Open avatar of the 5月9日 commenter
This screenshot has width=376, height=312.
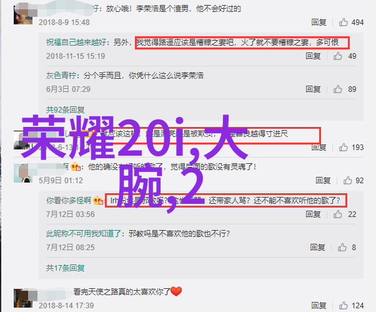(x=23, y=173)
